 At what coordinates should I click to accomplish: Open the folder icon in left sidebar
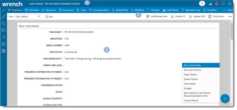pos(4,30)
